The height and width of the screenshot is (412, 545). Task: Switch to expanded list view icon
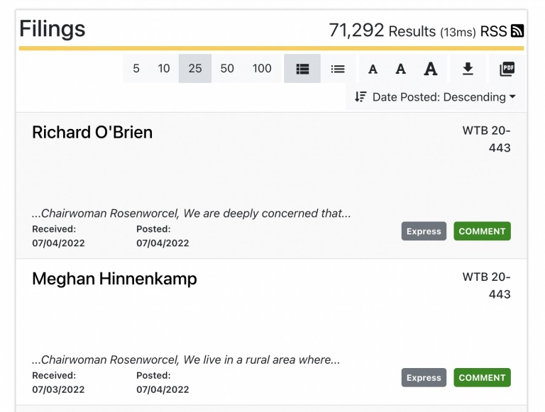click(x=302, y=69)
